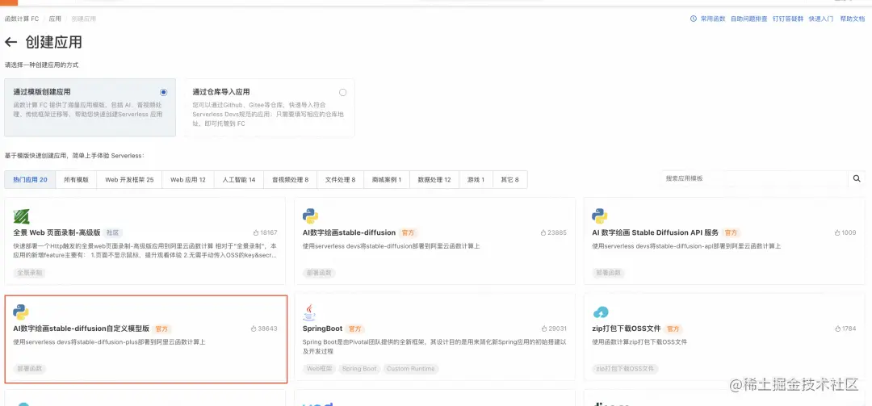Open the 所有模版 tab

click(x=76, y=180)
